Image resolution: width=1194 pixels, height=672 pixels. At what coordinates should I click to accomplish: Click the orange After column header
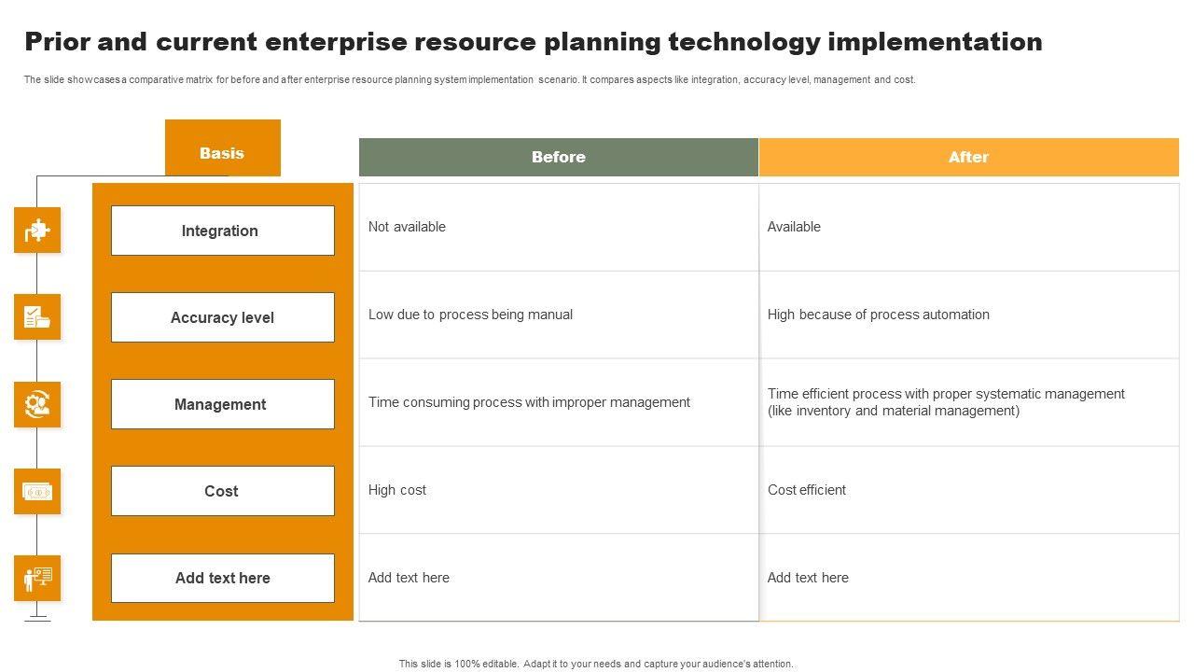[968, 157]
